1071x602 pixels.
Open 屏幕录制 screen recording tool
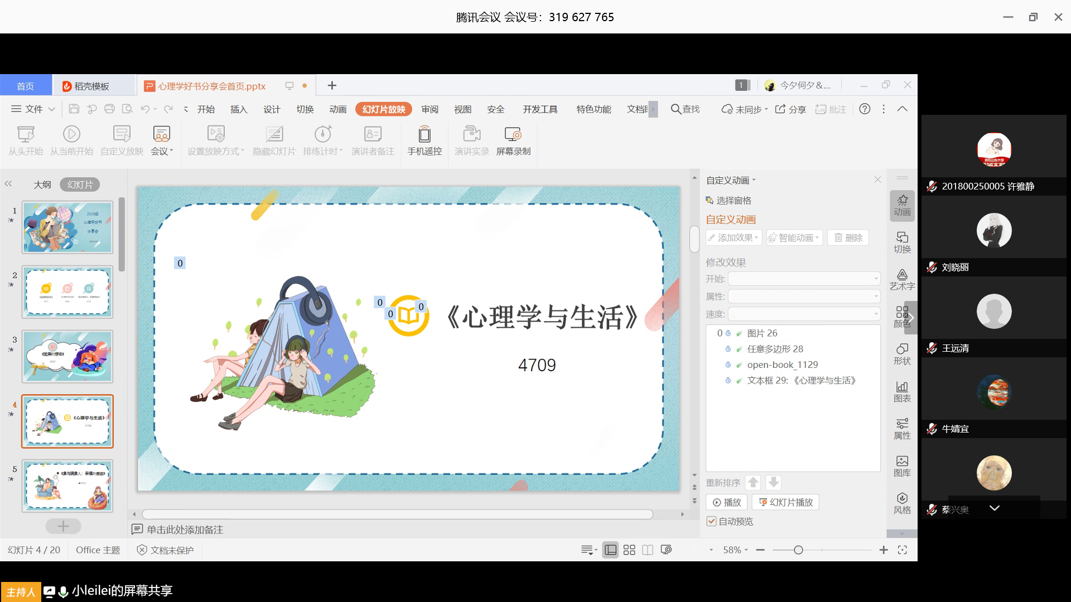(x=513, y=135)
